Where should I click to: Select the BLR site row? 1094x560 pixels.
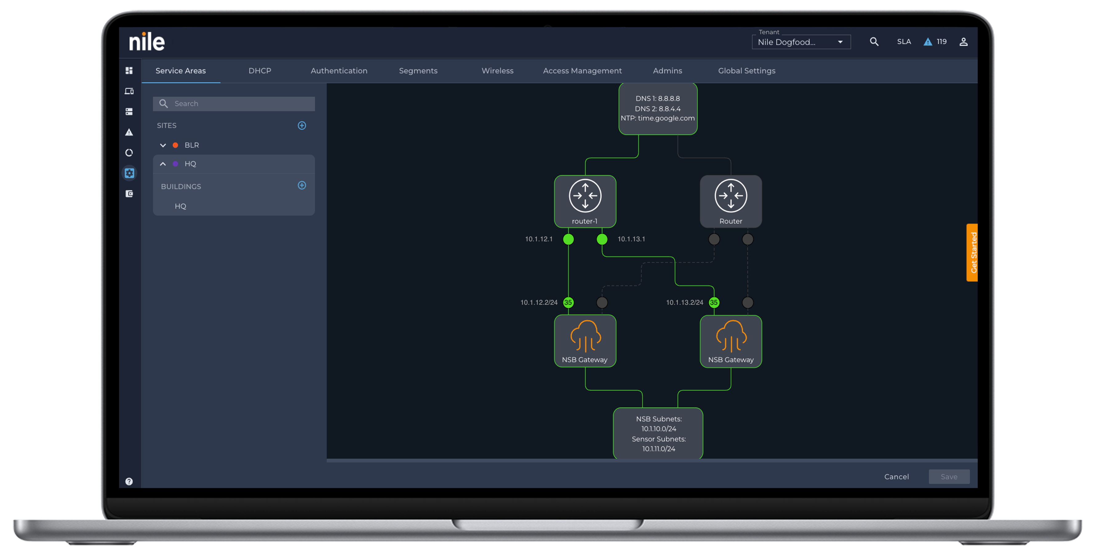tap(234, 145)
